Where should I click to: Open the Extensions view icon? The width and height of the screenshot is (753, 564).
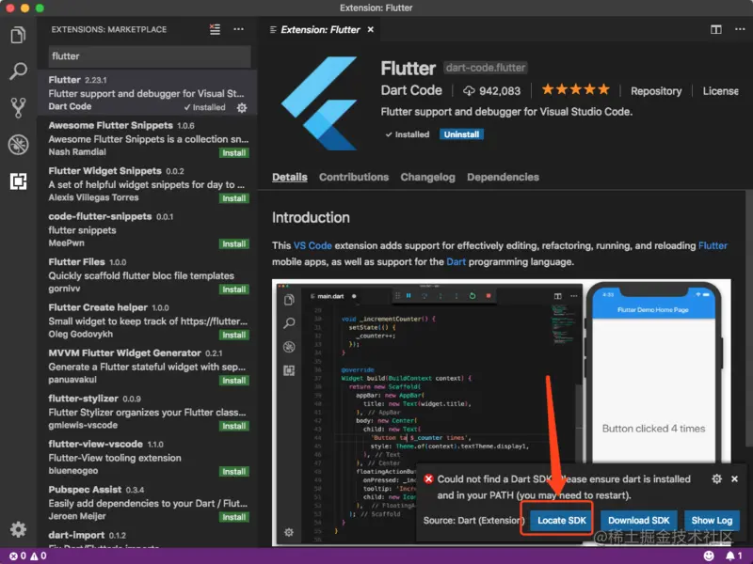17,180
